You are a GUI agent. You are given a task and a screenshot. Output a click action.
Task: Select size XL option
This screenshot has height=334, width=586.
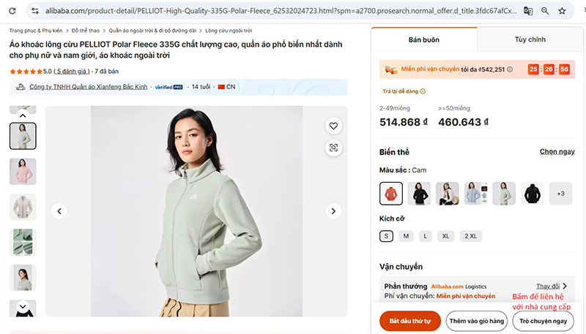445,236
